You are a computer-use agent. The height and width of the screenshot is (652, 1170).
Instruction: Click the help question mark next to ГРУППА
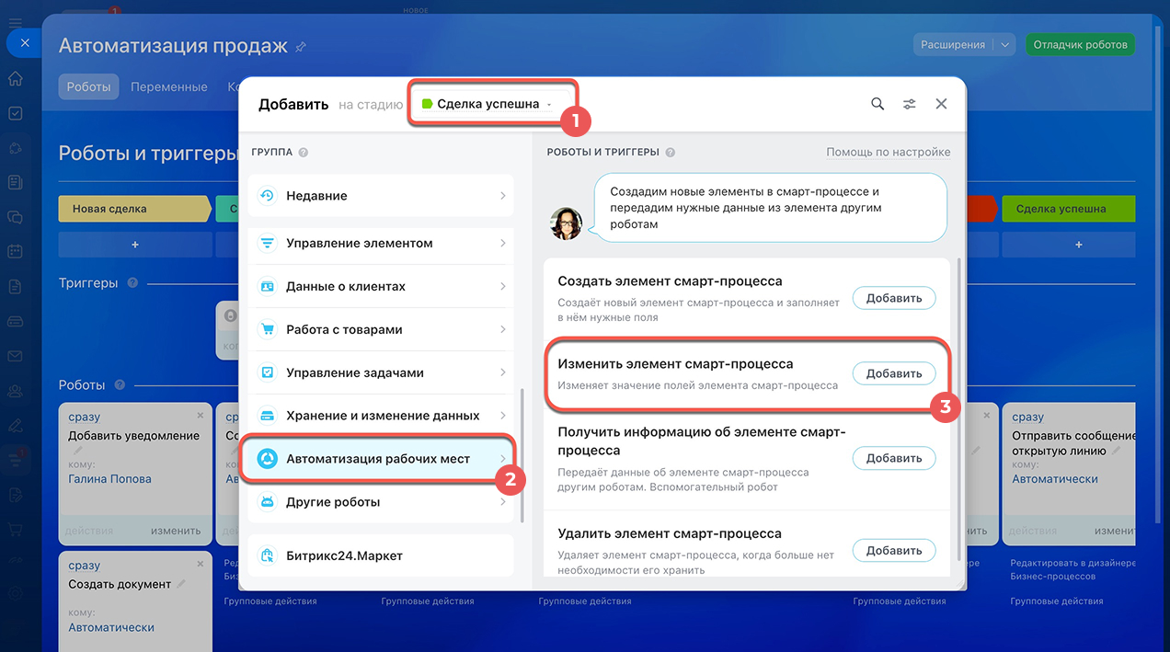click(x=304, y=153)
